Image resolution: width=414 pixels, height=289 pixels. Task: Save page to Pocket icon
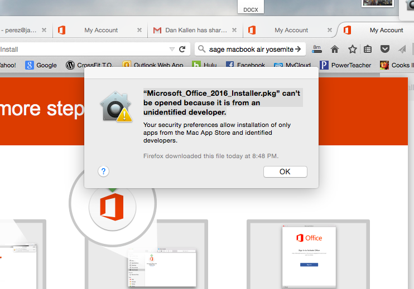384,49
